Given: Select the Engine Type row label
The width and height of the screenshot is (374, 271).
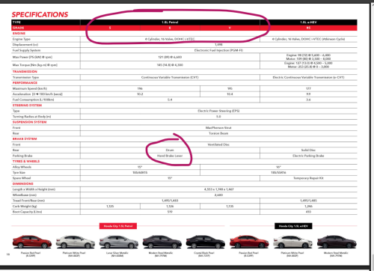Looking at the screenshot, I should (x=22, y=39).
